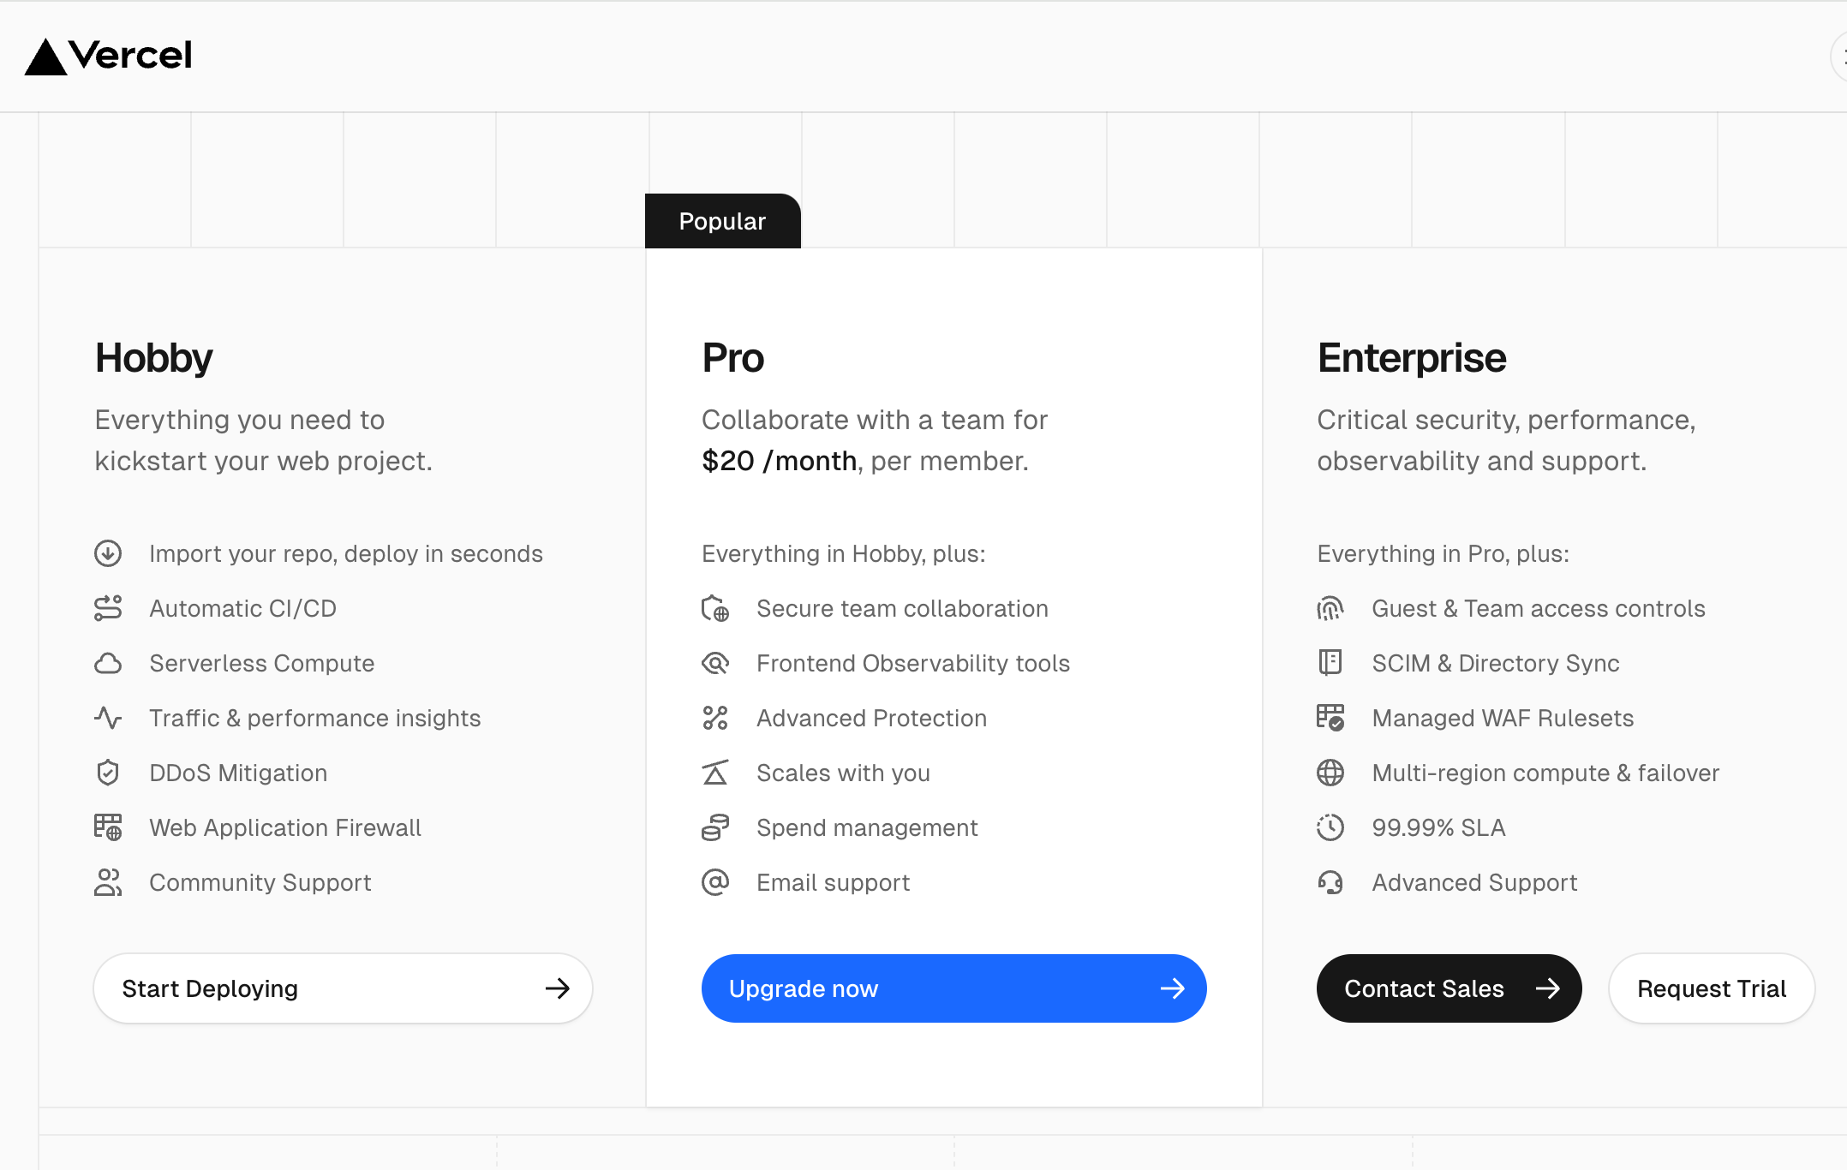Click the Managed WAF Rulesets icon
Viewport: 1847px width, 1170px height.
1330,718
